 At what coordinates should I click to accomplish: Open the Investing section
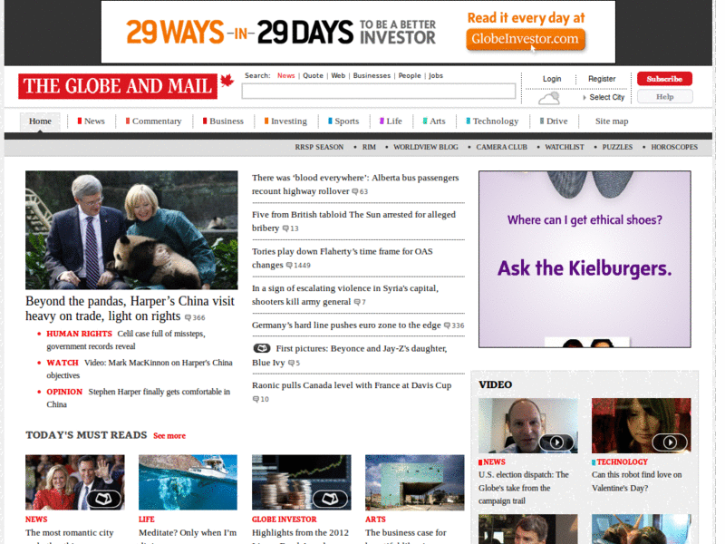coord(285,121)
